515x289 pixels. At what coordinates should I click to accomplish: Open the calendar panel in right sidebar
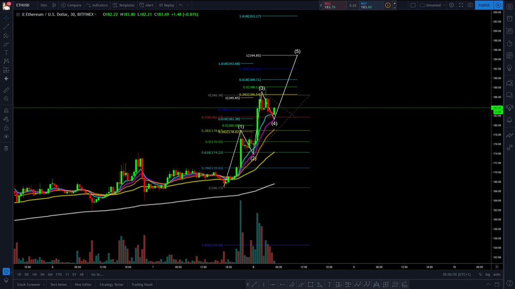[x=509, y=56]
